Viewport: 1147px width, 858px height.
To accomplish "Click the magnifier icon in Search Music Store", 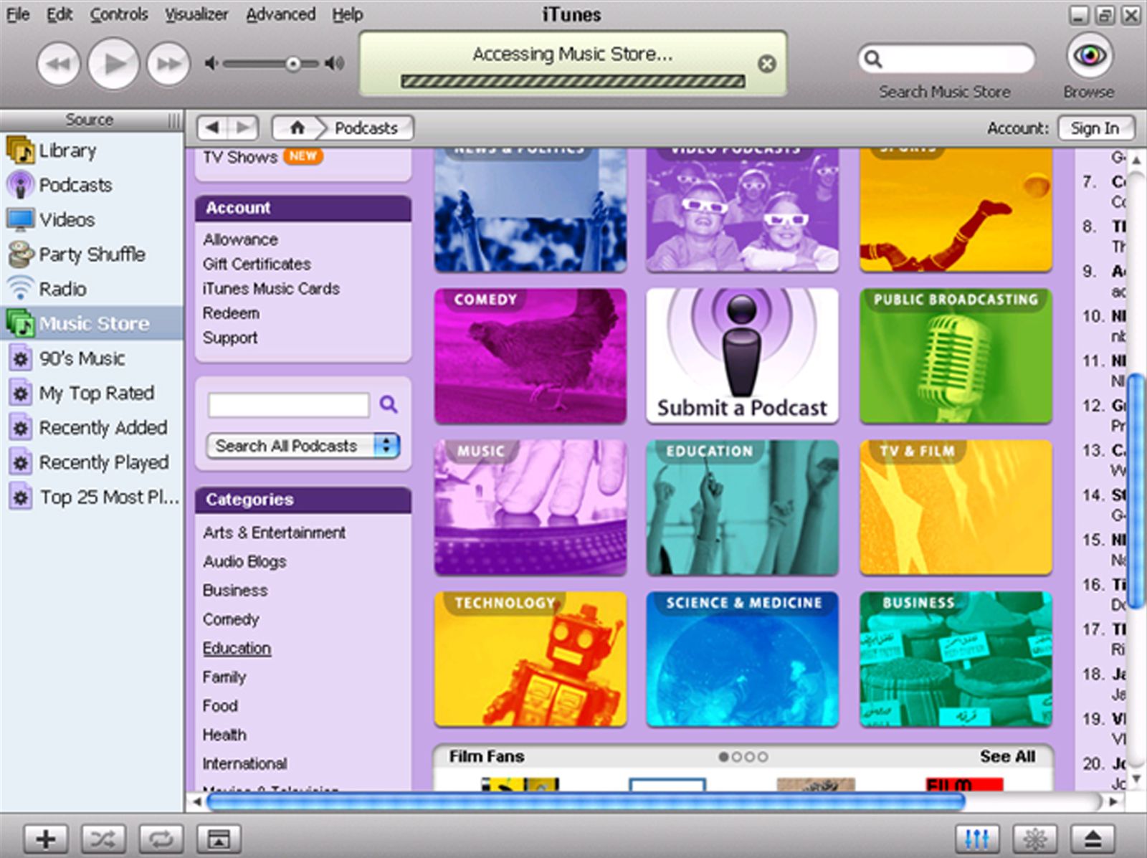I will (x=872, y=59).
